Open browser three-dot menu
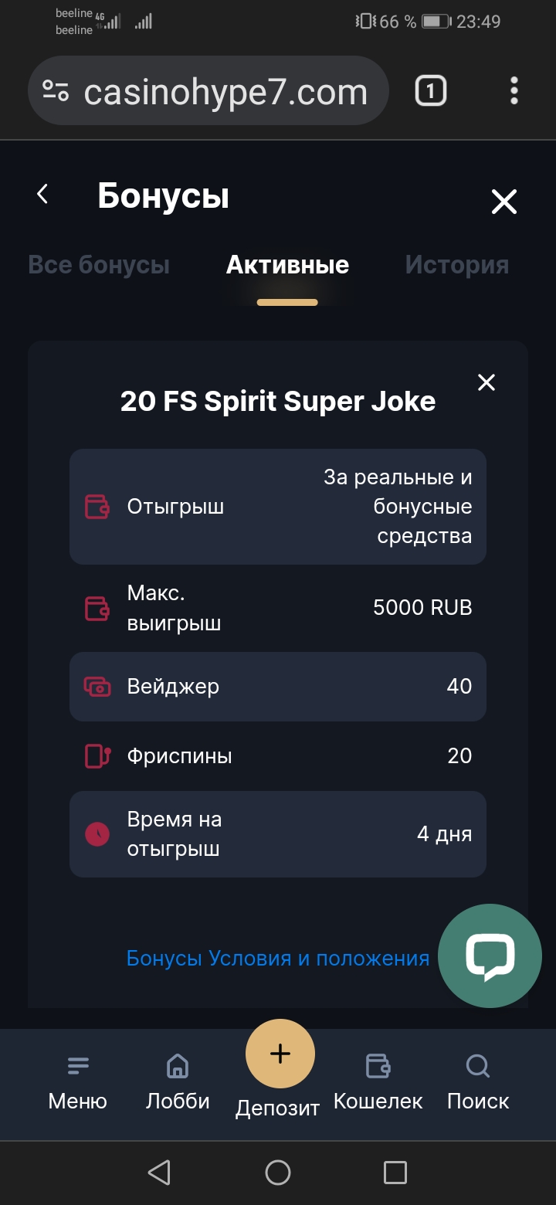The image size is (556, 1205). [x=514, y=91]
